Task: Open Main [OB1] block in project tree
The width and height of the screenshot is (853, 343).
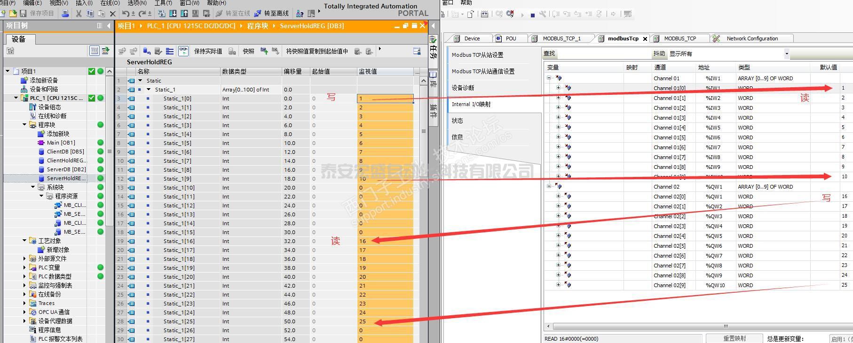Action: pos(61,143)
